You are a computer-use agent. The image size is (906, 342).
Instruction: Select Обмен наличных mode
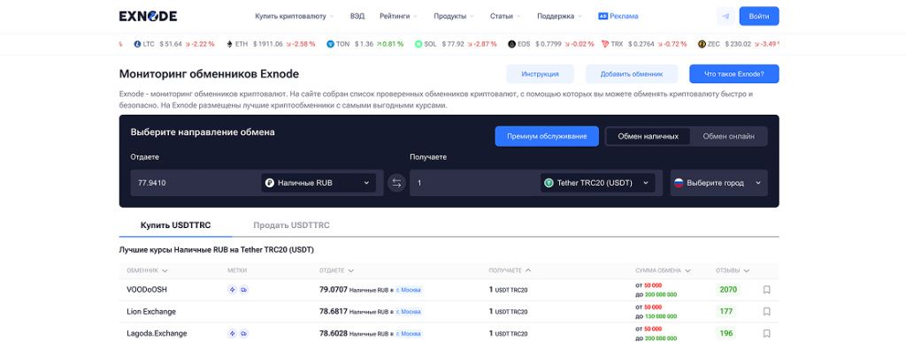(x=648, y=137)
